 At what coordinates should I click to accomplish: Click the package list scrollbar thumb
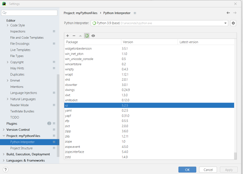[x=236, y=156]
